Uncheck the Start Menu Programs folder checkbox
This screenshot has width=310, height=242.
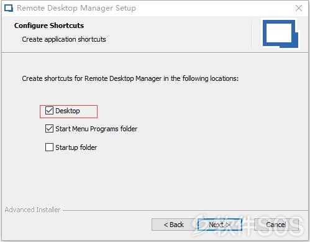click(x=49, y=129)
